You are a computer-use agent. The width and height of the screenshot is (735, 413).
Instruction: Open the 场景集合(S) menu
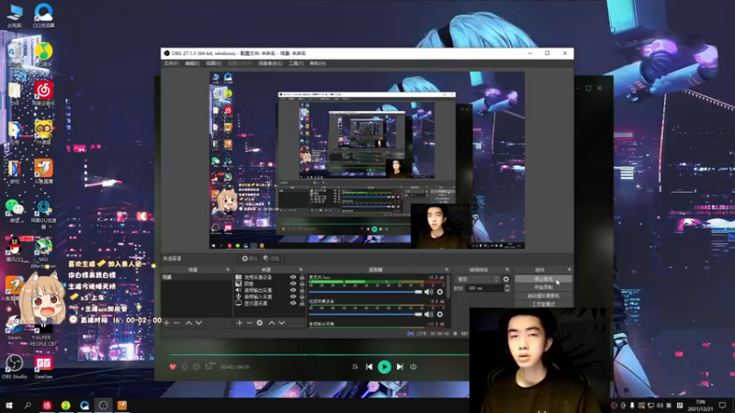point(270,63)
